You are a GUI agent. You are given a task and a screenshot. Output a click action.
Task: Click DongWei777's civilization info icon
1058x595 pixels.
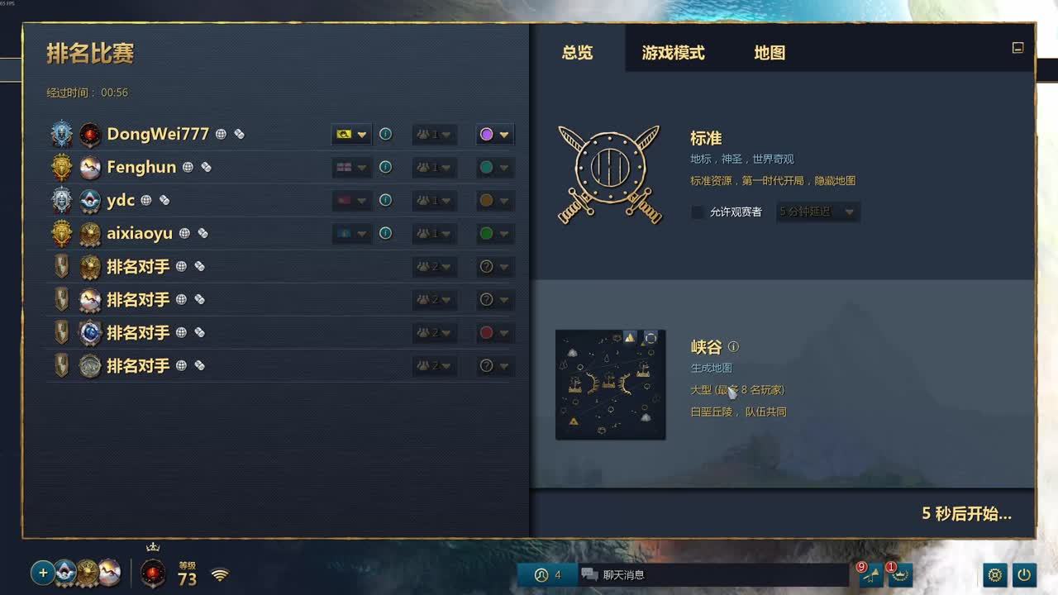point(385,134)
